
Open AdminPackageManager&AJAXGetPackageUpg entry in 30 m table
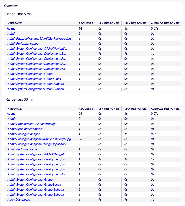pyautogui.click(x=39, y=139)
